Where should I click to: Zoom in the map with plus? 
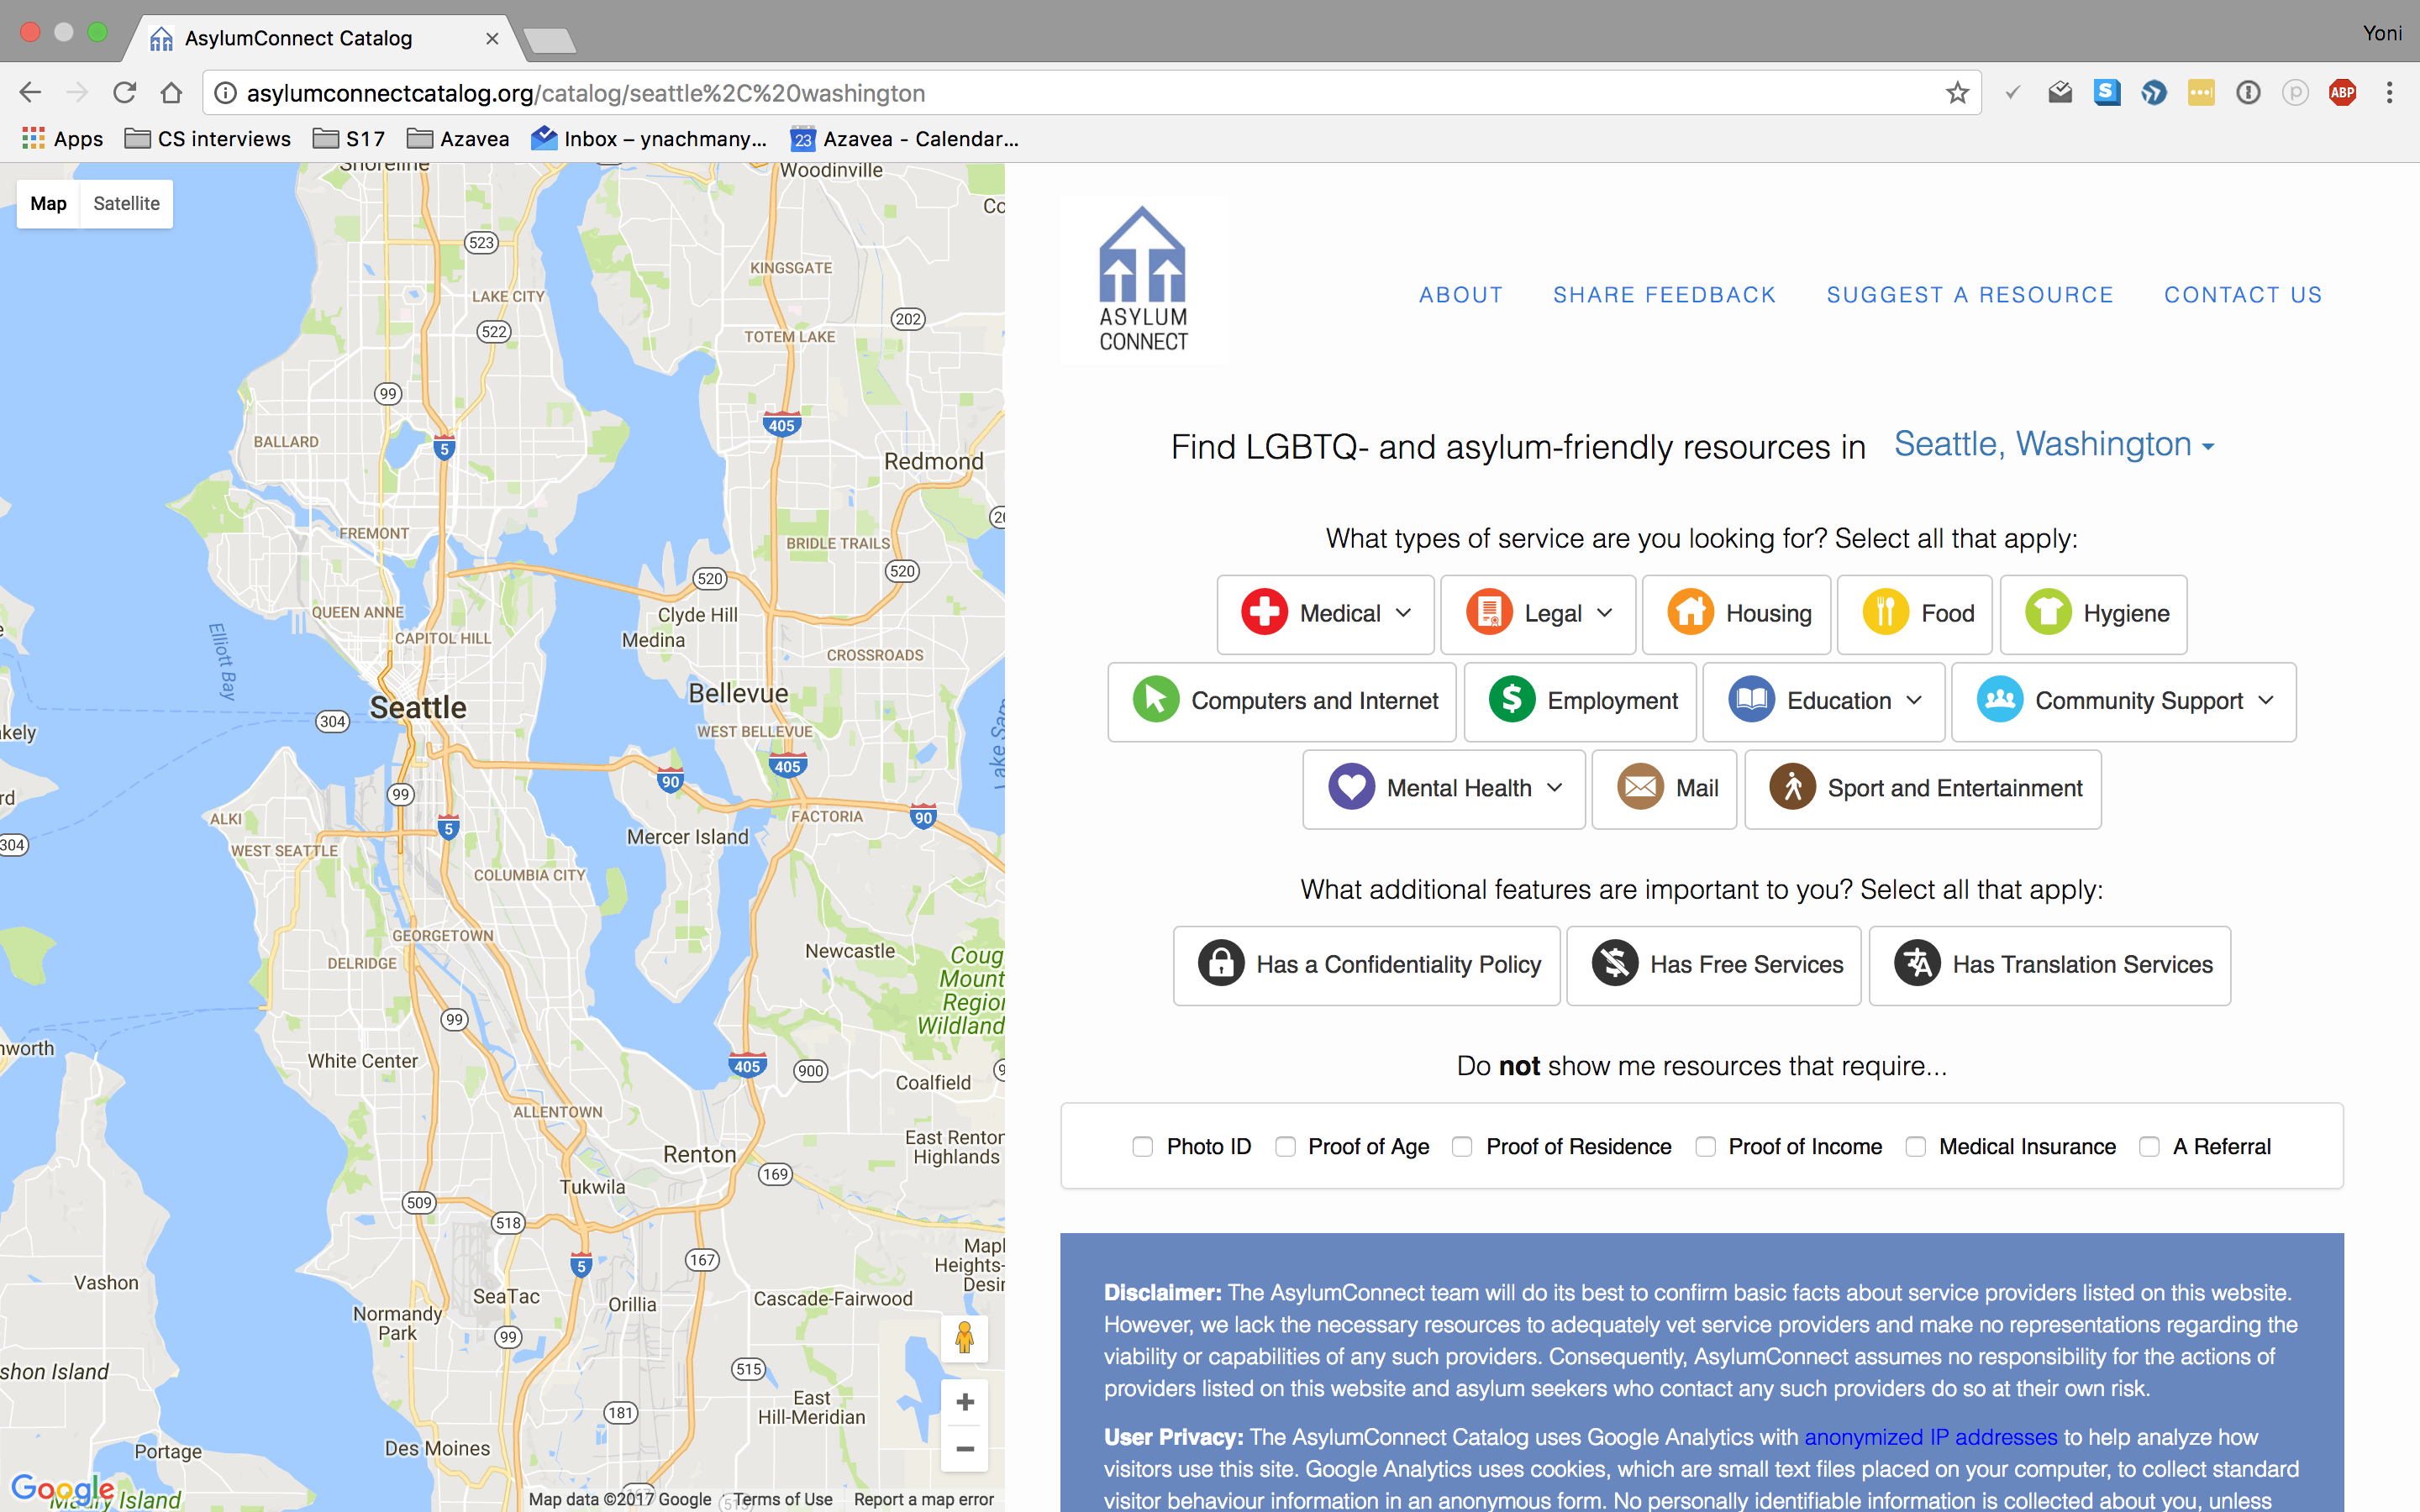(x=964, y=1402)
